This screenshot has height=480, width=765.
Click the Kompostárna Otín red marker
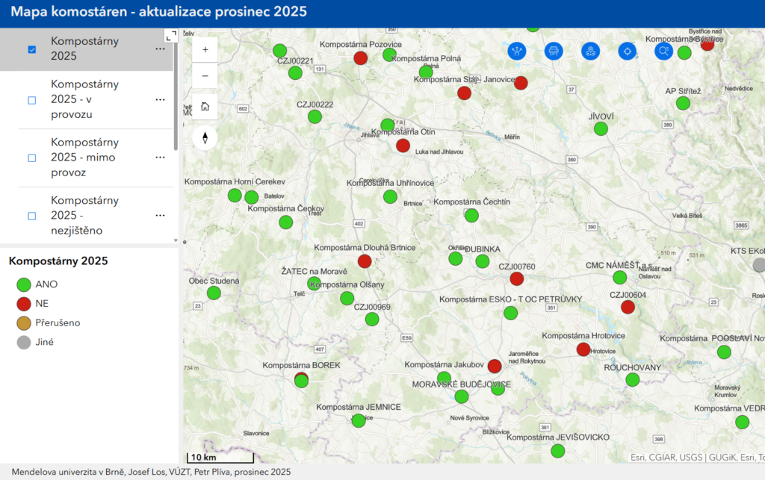tap(403, 146)
